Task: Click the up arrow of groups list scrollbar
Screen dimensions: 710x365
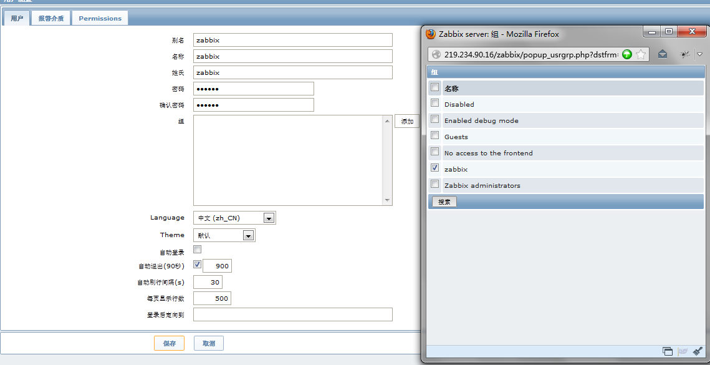Action: coord(387,120)
